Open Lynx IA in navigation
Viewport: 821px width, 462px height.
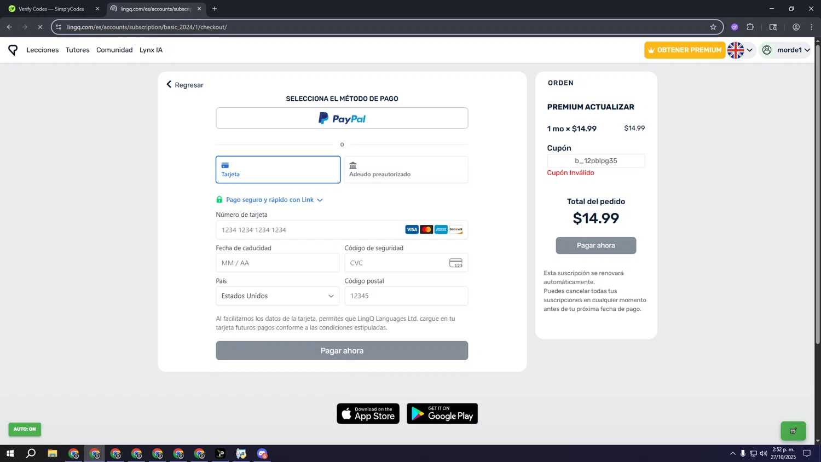(151, 50)
